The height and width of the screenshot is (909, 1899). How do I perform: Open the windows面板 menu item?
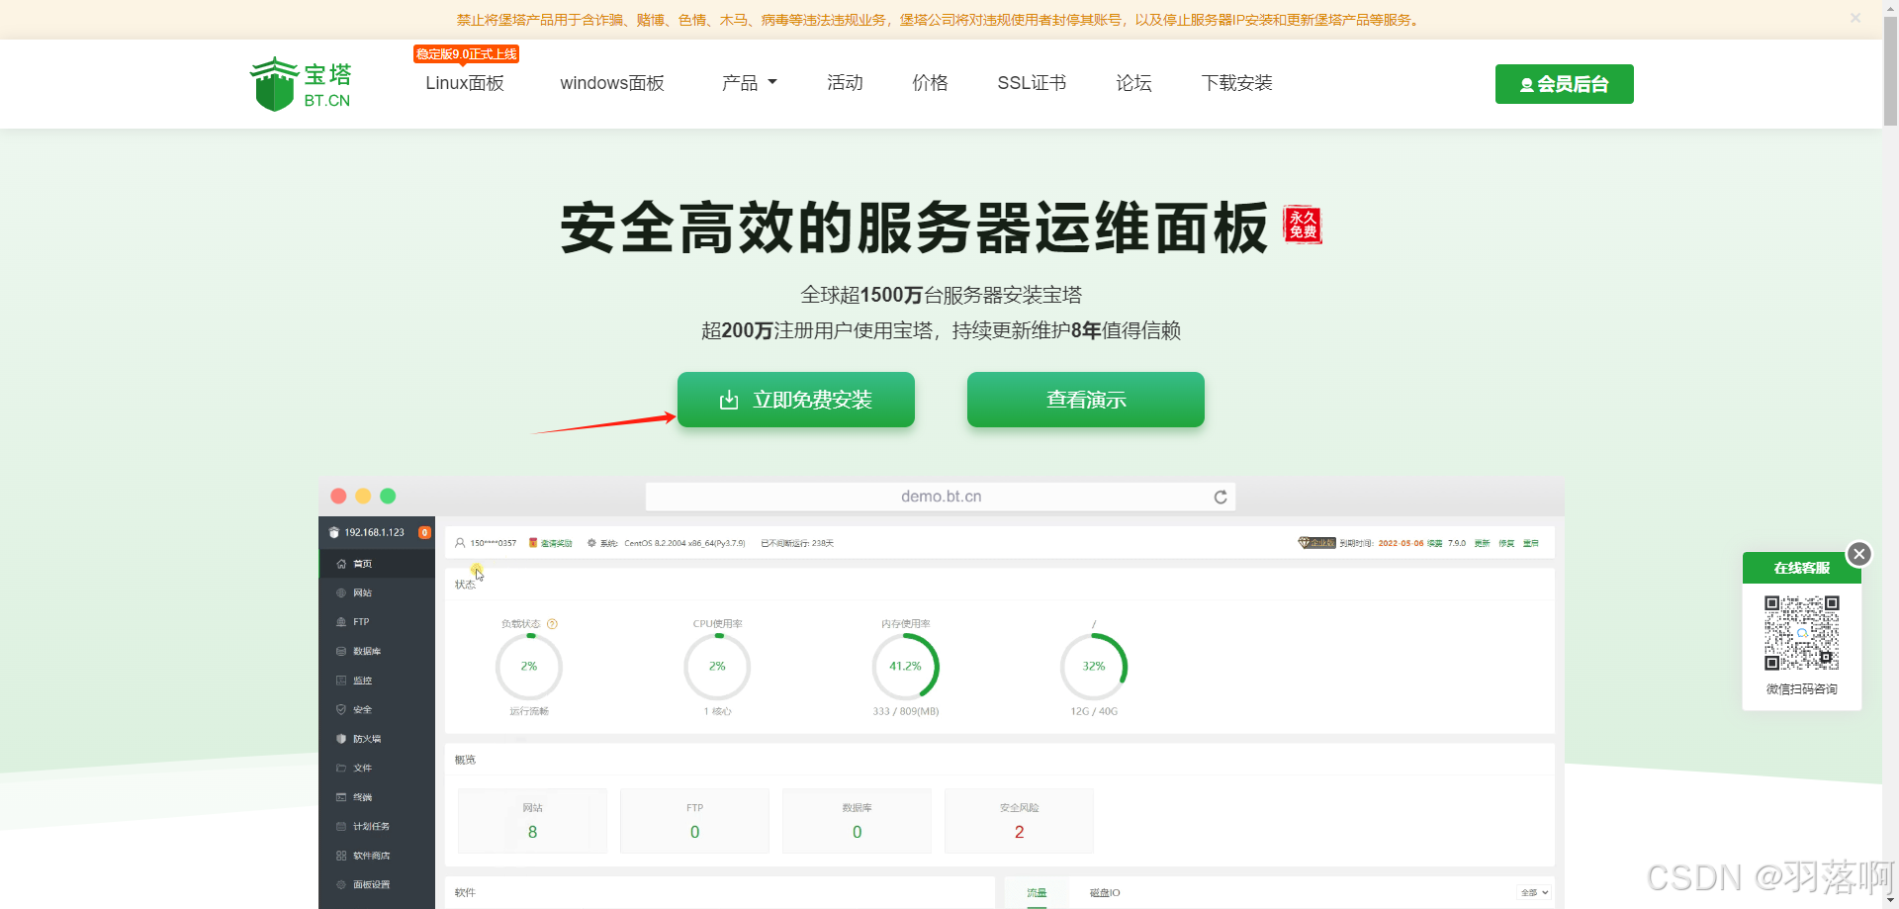(x=612, y=83)
